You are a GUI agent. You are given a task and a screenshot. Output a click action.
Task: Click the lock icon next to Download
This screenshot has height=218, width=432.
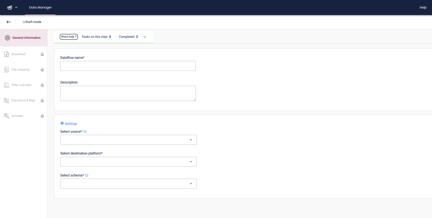pos(42,54)
